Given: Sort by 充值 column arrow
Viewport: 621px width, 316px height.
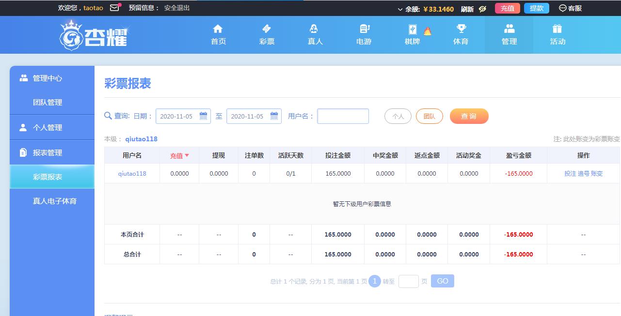Looking at the screenshot, I should (187, 155).
